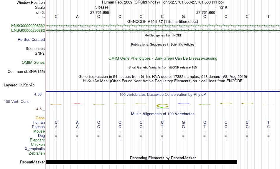
Task: Open the RepeatMasker track label
Action: point(32,162)
